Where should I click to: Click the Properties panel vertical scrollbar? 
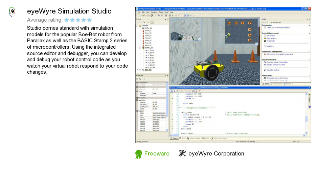[167, 106]
